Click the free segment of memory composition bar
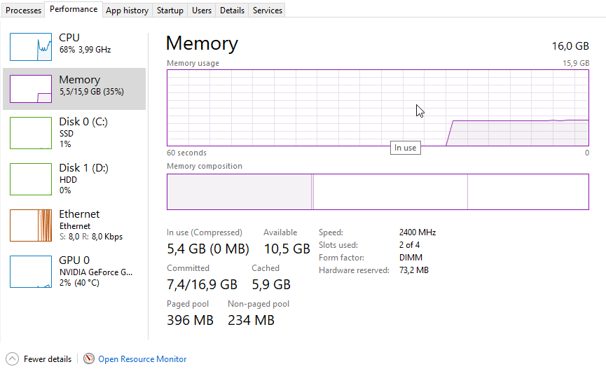 coord(528,192)
